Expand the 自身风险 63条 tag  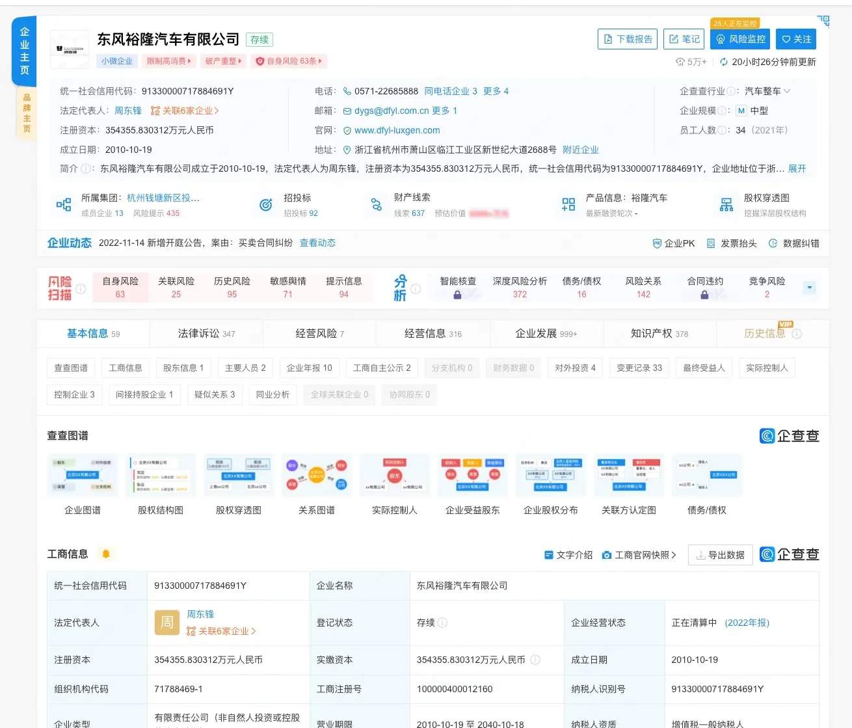pyautogui.click(x=289, y=61)
